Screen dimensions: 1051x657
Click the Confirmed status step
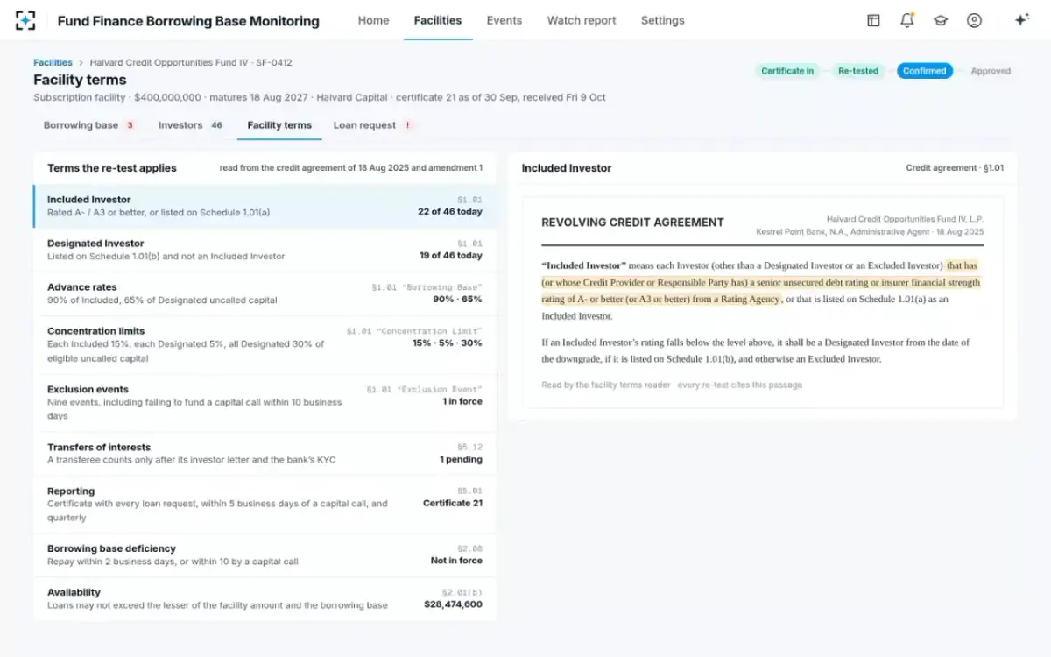coord(925,71)
